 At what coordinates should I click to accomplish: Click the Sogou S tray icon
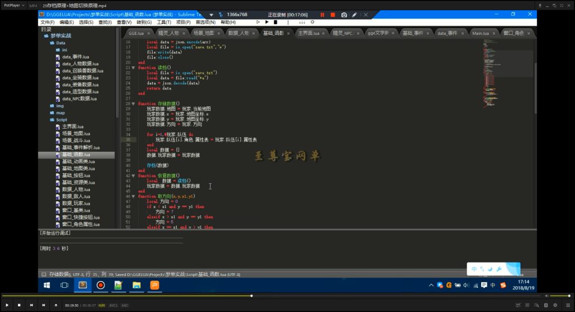click(x=503, y=285)
